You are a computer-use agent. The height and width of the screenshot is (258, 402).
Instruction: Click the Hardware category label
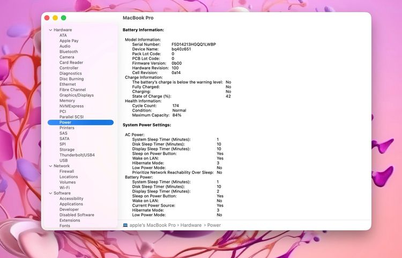click(63, 30)
